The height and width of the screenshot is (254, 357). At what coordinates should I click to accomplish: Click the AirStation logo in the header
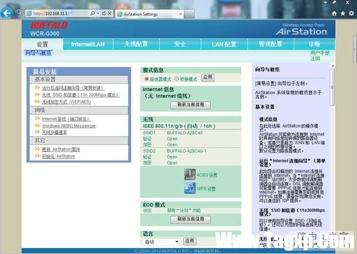coord(302,32)
